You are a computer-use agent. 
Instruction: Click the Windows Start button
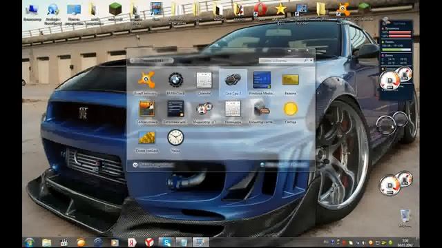pyautogui.click(x=29, y=242)
